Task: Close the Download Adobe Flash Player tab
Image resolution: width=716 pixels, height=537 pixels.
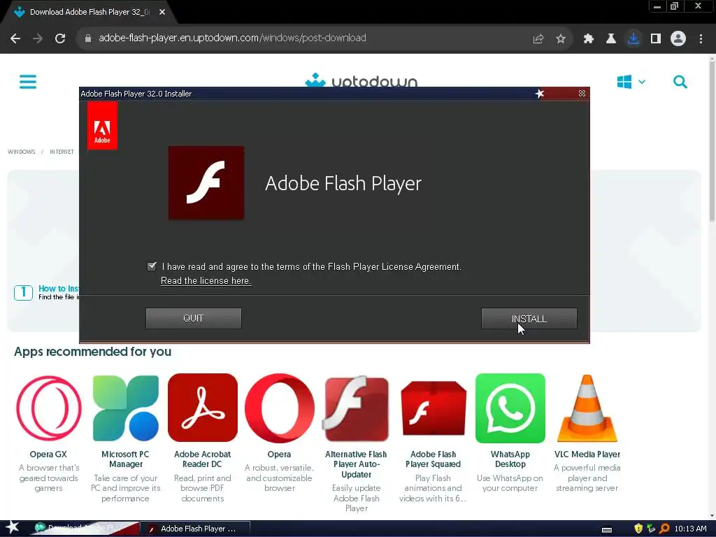Action: [x=162, y=13]
